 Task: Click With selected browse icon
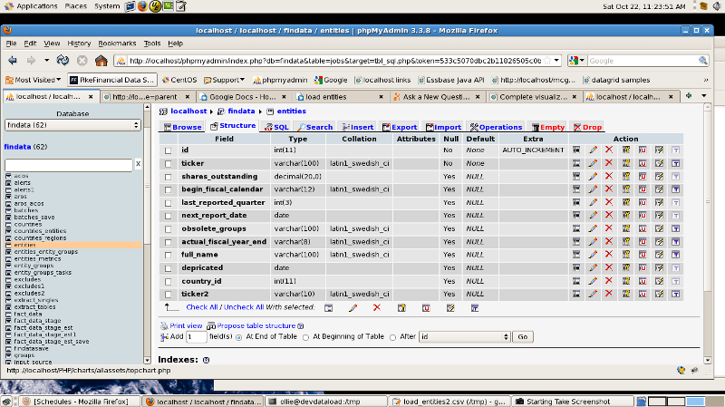(328, 308)
